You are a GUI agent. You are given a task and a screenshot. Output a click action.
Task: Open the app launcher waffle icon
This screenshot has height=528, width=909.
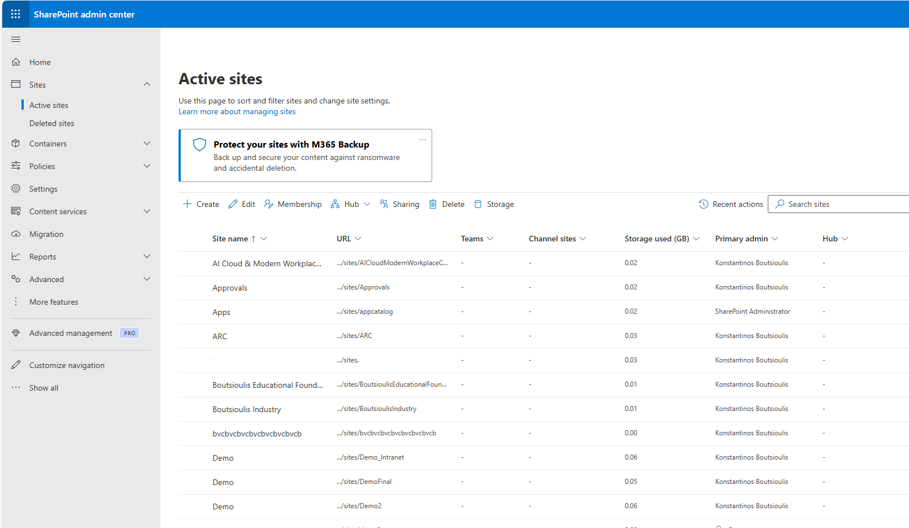click(15, 14)
